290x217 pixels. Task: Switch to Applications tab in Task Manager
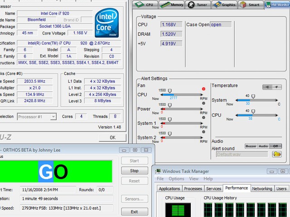[169, 189]
